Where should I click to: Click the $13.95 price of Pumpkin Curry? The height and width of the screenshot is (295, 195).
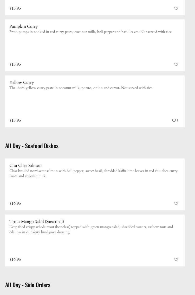click(x=15, y=64)
